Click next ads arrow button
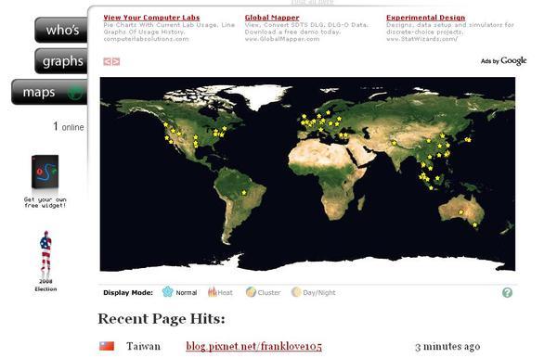557x358 pixels. pyautogui.click(x=116, y=62)
